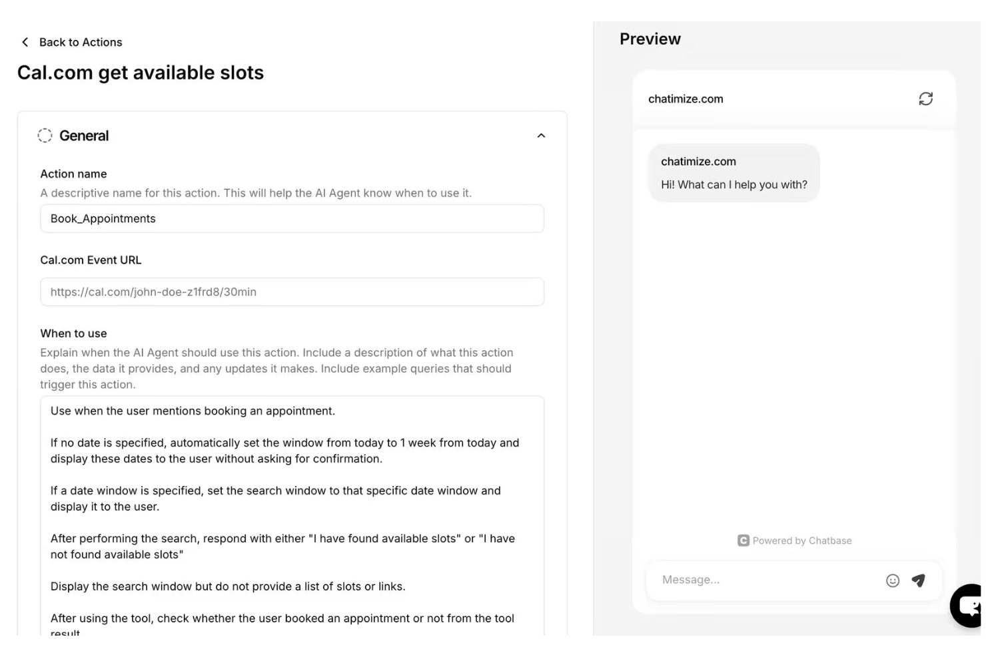986x657 pixels.
Task: Click the paper plane send icon
Action: point(919,580)
